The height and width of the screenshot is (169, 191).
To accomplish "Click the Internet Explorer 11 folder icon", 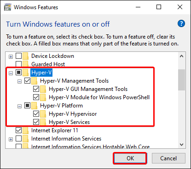I will click(x=26, y=130).
